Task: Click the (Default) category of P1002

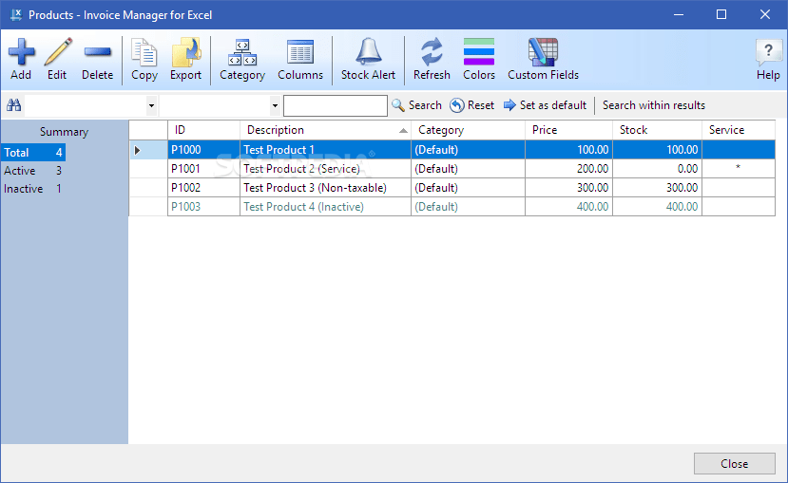Action: [468, 188]
